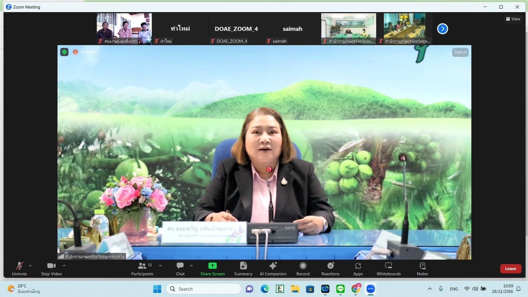Open the meeting Summary
528x297 pixels.
pos(243,269)
